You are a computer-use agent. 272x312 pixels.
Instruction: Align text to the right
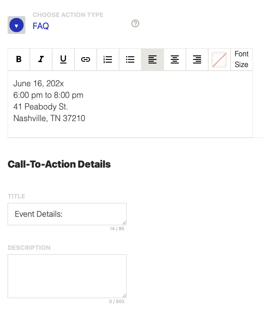point(197,59)
